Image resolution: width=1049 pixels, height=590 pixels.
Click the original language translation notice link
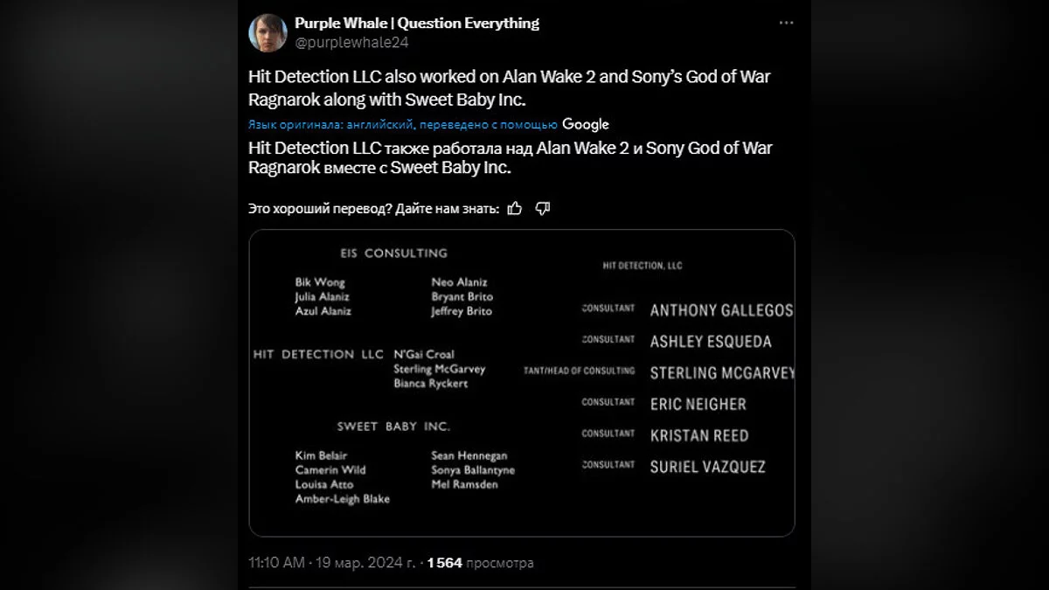pos(403,124)
